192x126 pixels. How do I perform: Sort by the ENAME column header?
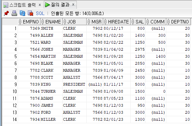(x=51, y=22)
